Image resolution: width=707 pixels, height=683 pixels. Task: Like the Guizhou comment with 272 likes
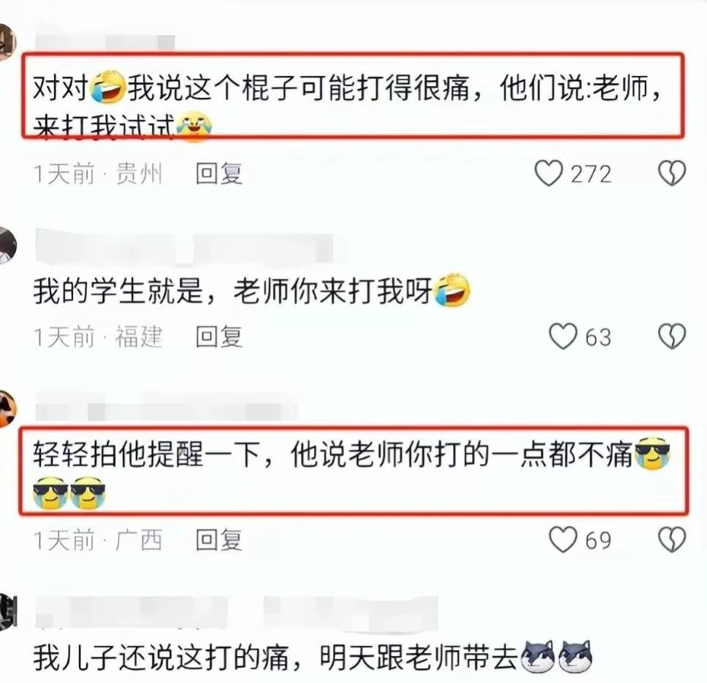coord(549,174)
